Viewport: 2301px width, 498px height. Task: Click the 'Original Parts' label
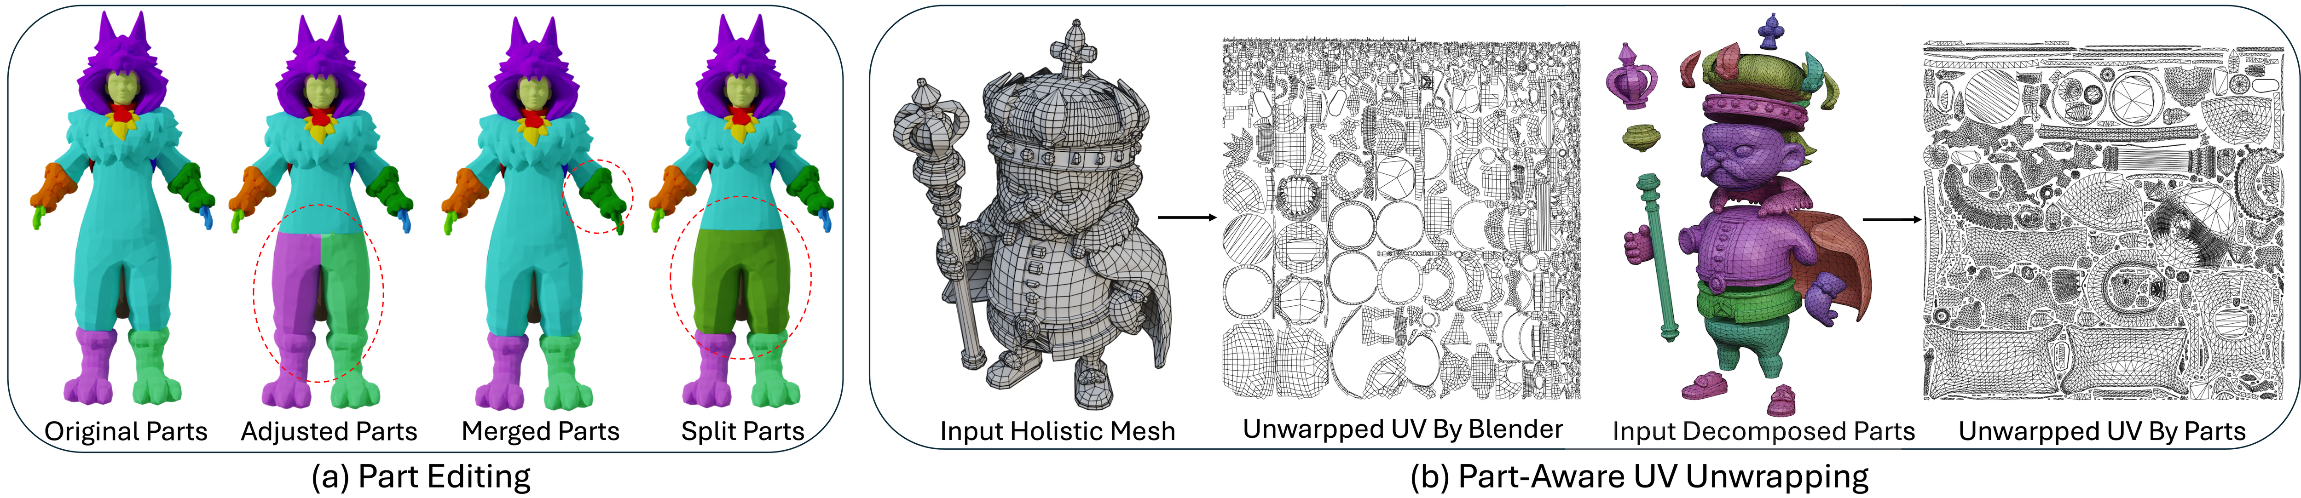pyautogui.click(x=126, y=432)
